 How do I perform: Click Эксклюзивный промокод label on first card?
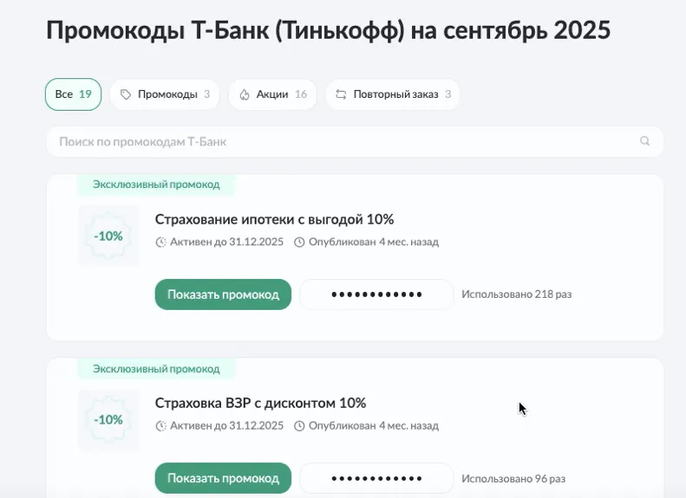pos(156,184)
